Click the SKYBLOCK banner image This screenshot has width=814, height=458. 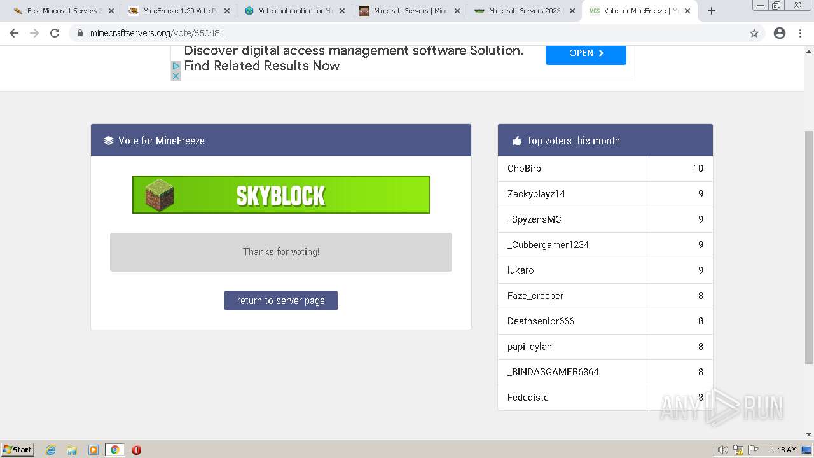coord(281,195)
